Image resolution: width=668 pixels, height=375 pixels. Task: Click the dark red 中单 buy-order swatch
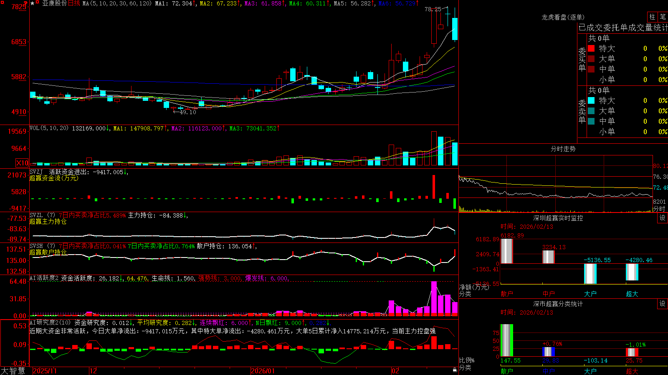(x=591, y=69)
